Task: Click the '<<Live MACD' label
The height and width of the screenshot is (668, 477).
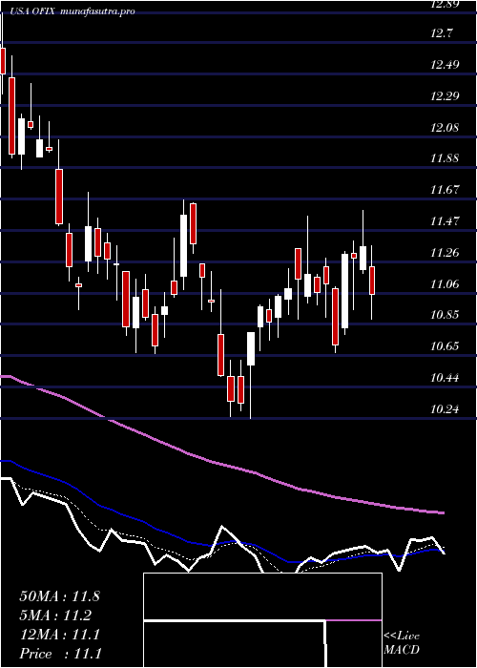Action: [x=402, y=642]
